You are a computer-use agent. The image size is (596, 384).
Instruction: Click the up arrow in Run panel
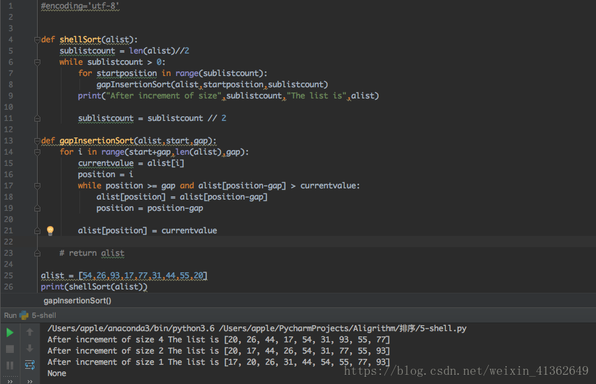pos(30,332)
